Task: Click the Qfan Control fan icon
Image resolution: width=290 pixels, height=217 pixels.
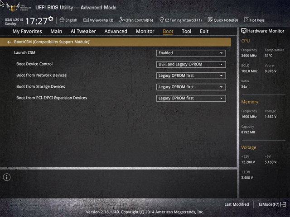Action: click(x=122, y=20)
